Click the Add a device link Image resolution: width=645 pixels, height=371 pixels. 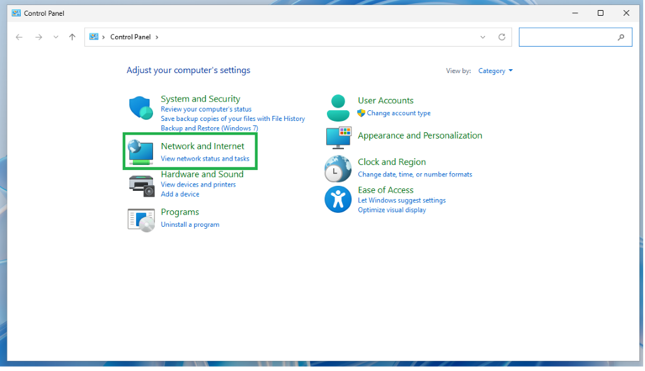click(180, 194)
